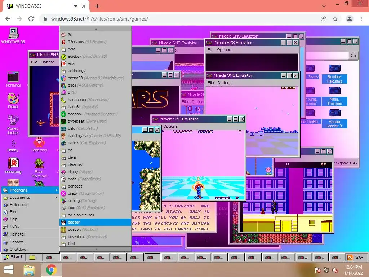Viewport: 369px width, 277px height.
Task: Launch 93realms from the programs list
Action: 95,42
